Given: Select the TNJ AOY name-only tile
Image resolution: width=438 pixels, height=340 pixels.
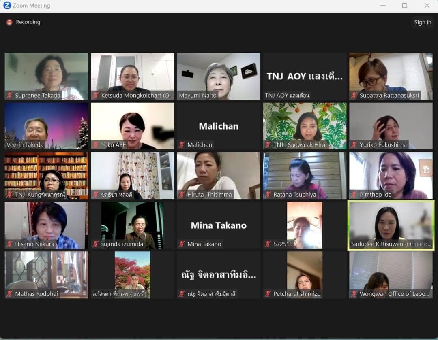Looking at the screenshot, I should pos(305,76).
